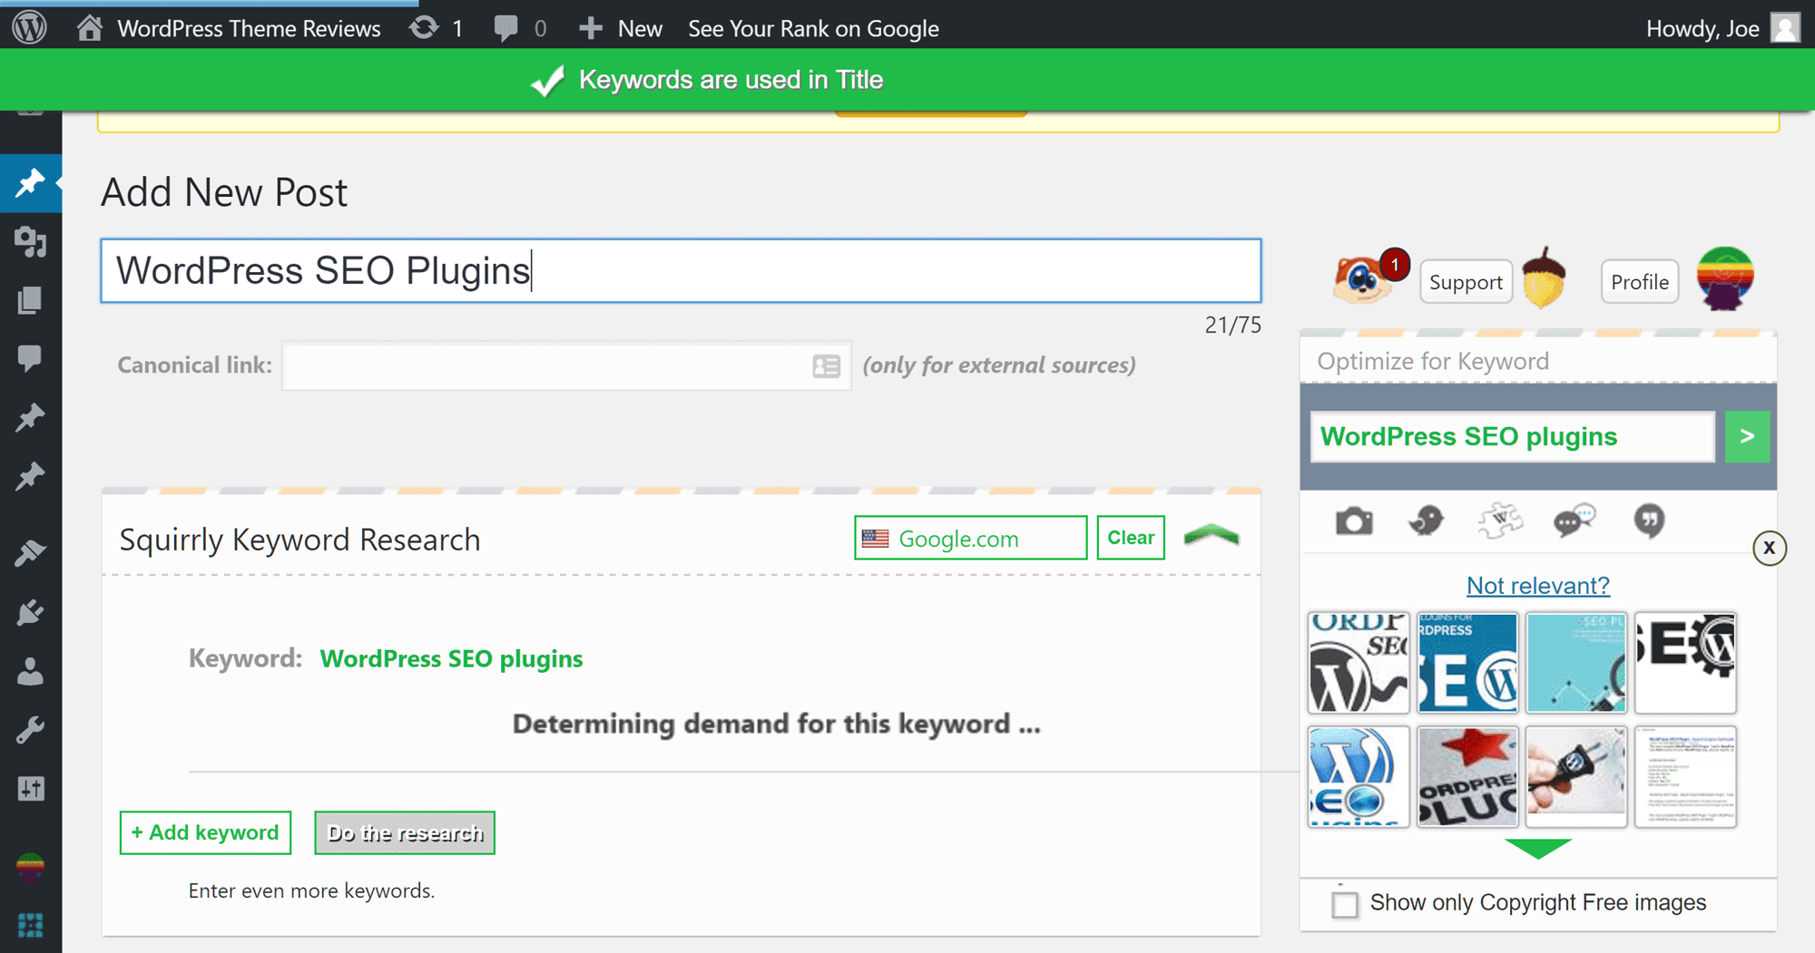Select blue SEO WordPress thumbnail
This screenshot has height=953, width=1815.
pos(1467,663)
